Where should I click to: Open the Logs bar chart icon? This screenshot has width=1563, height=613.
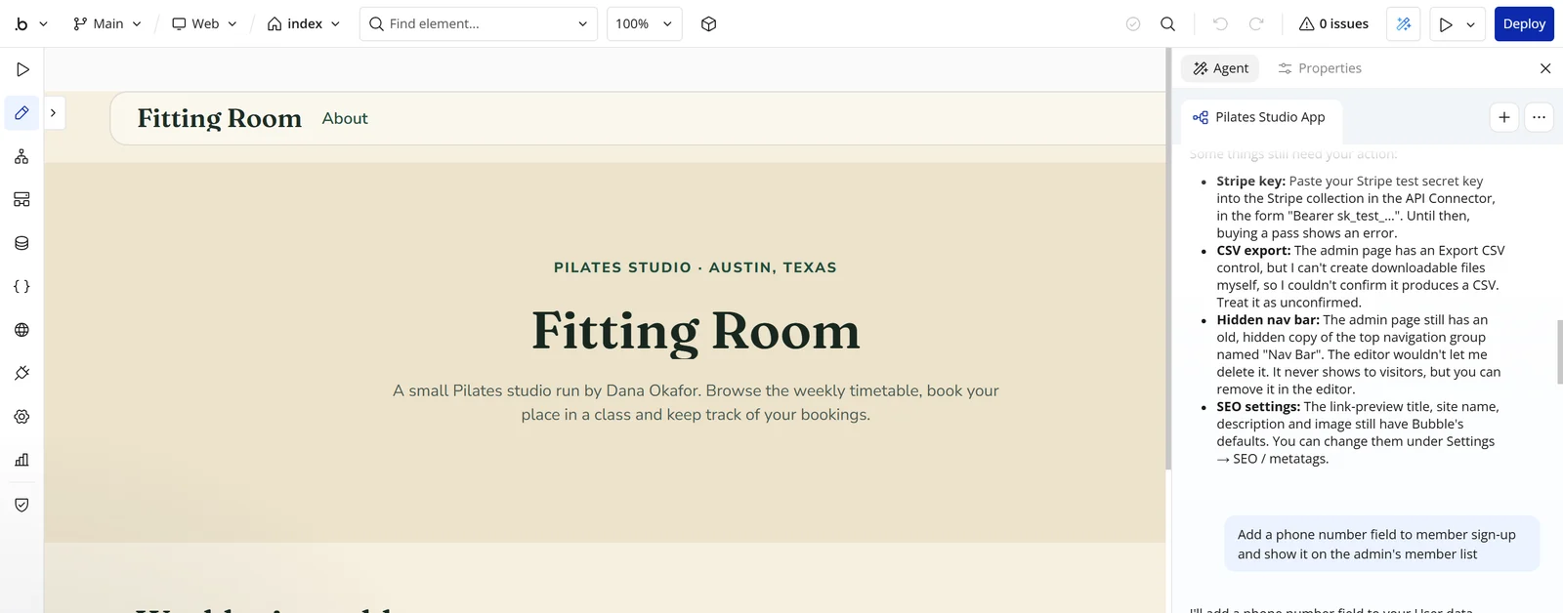21,460
